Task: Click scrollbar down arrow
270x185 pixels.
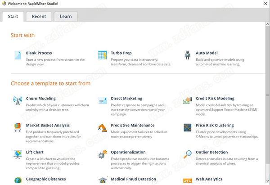Action: point(268,180)
